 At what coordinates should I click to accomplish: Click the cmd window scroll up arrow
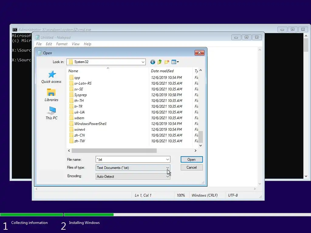coord(306,36)
